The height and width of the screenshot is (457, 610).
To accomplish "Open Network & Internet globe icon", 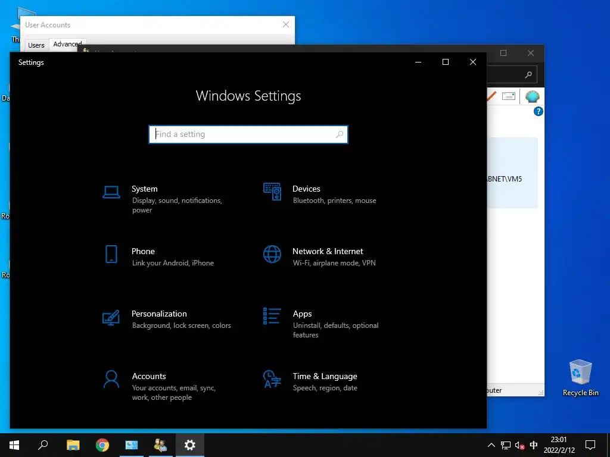I will point(272,254).
